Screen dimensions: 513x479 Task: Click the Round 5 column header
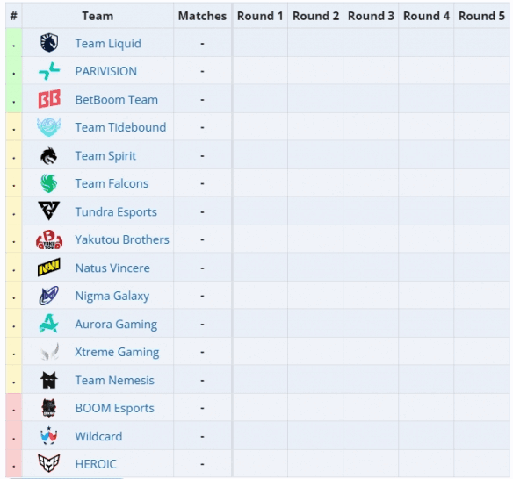[x=481, y=16]
